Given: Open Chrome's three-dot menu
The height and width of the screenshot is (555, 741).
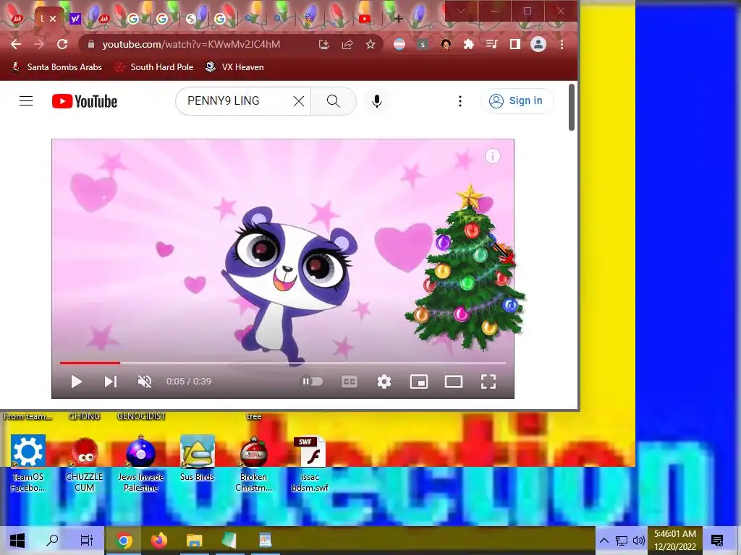Looking at the screenshot, I should point(562,44).
